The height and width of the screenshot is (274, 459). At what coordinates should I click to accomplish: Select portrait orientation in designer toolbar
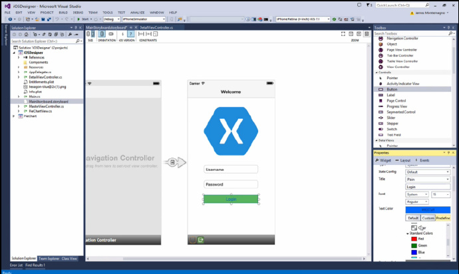pos(102,34)
